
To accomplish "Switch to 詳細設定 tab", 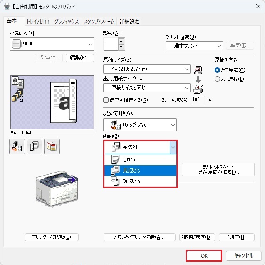I will tap(129, 22).
